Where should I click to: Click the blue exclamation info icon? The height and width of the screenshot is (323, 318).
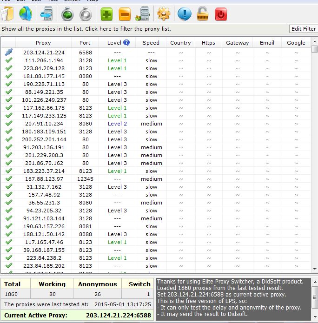click(185, 14)
